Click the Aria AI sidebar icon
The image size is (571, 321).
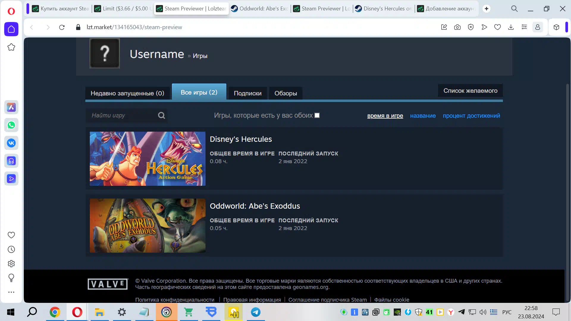pyautogui.click(x=11, y=107)
